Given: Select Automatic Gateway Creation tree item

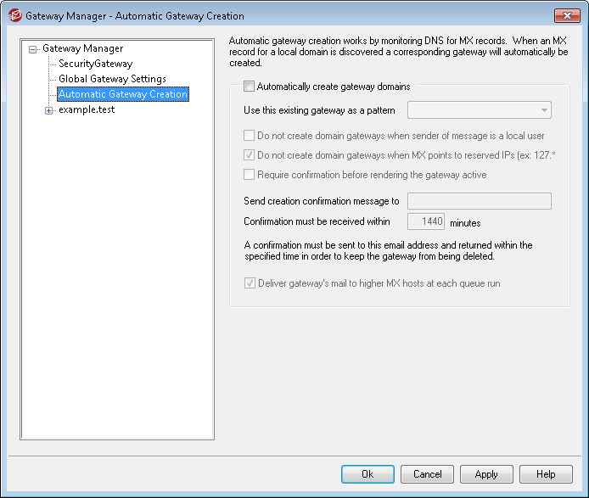Looking at the screenshot, I should click(122, 94).
